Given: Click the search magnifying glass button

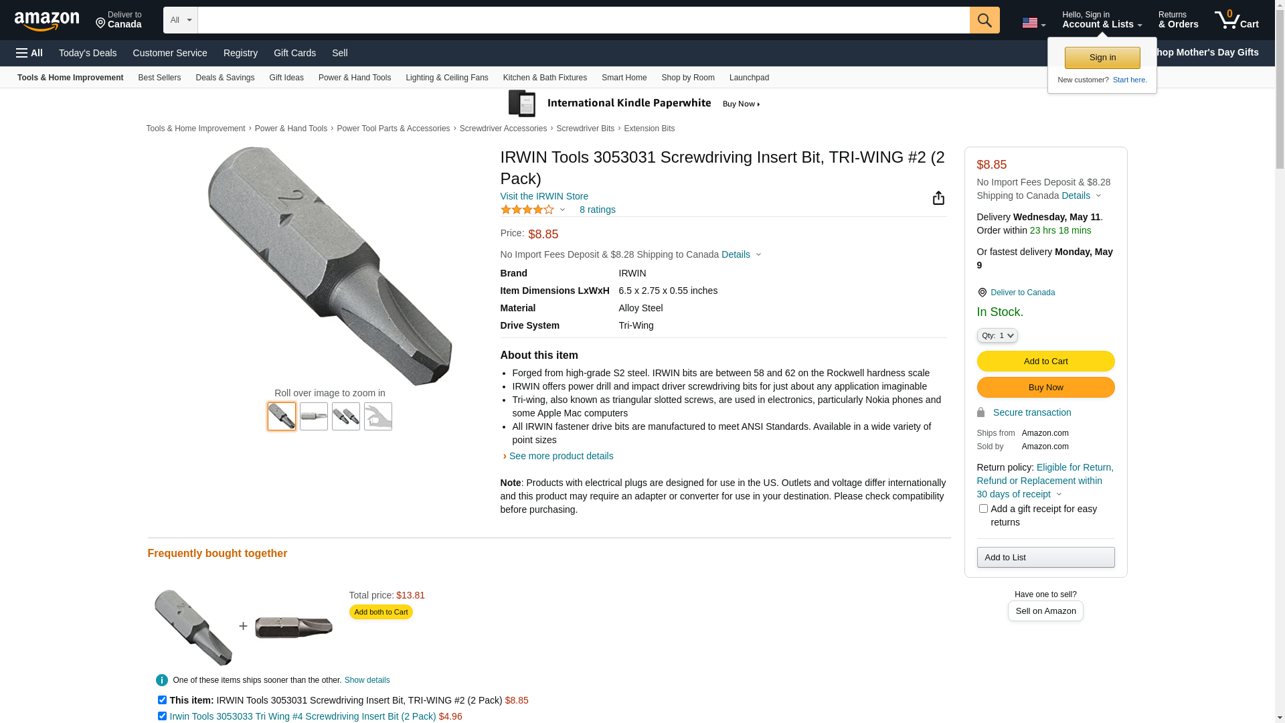Looking at the screenshot, I should coord(984,20).
